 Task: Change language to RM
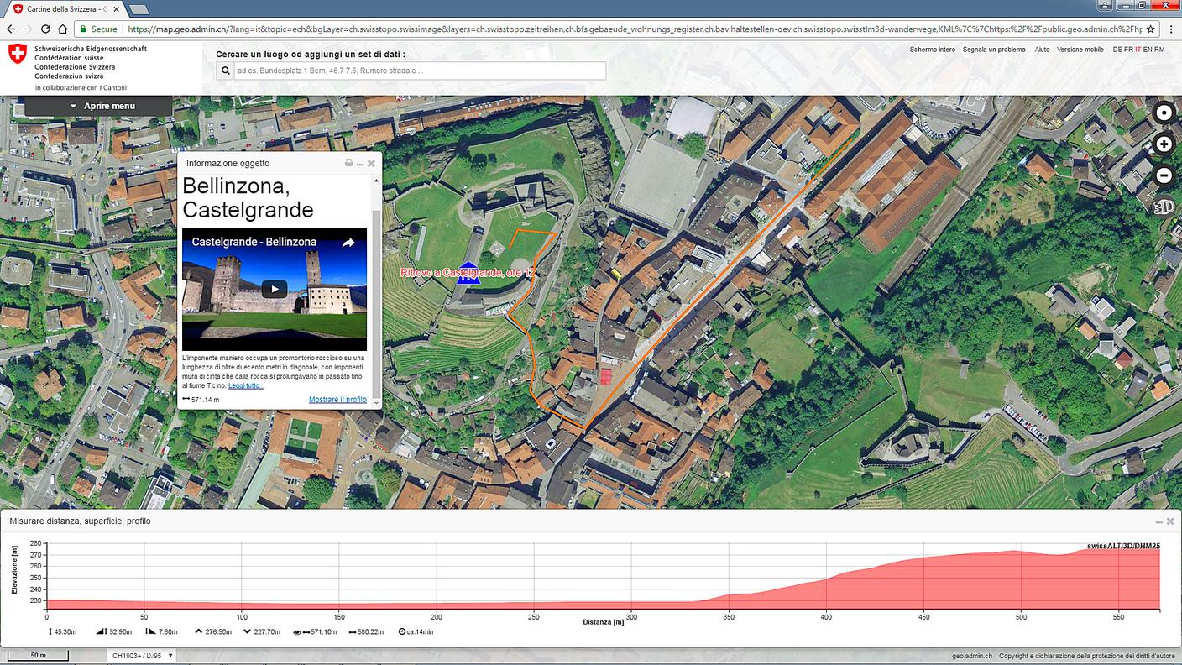click(1159, 50)
